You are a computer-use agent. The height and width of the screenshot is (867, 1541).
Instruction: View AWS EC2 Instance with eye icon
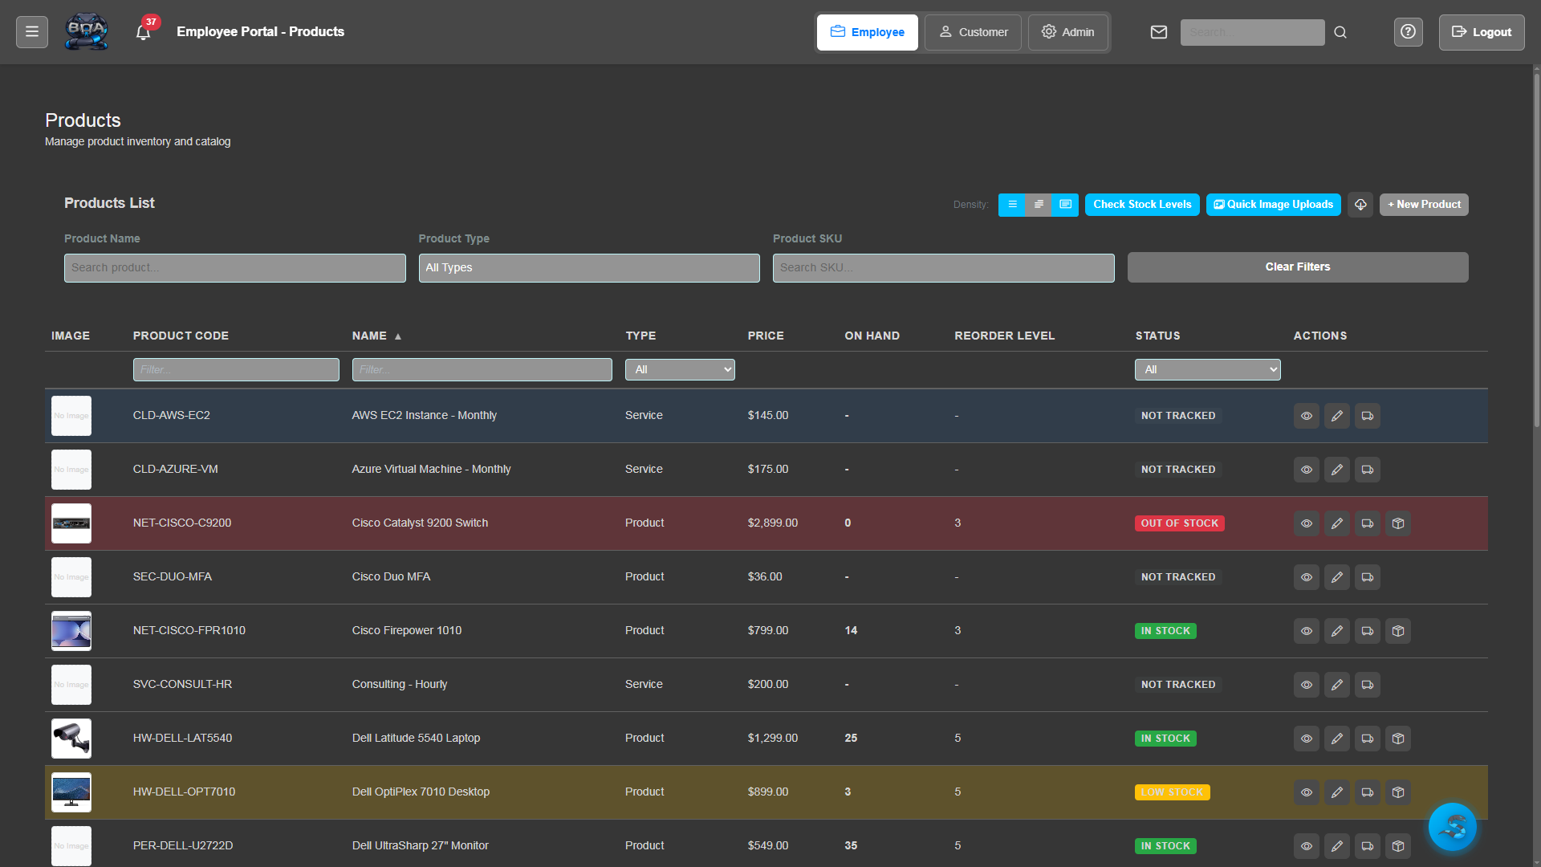[1306, 416]
